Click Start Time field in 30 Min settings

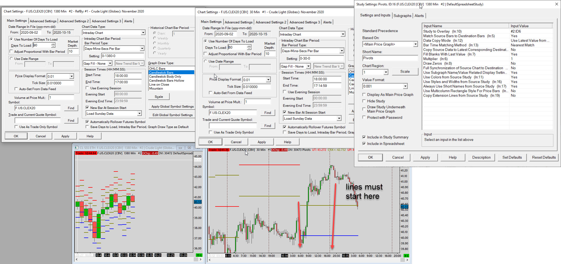[x=327, y=79]
